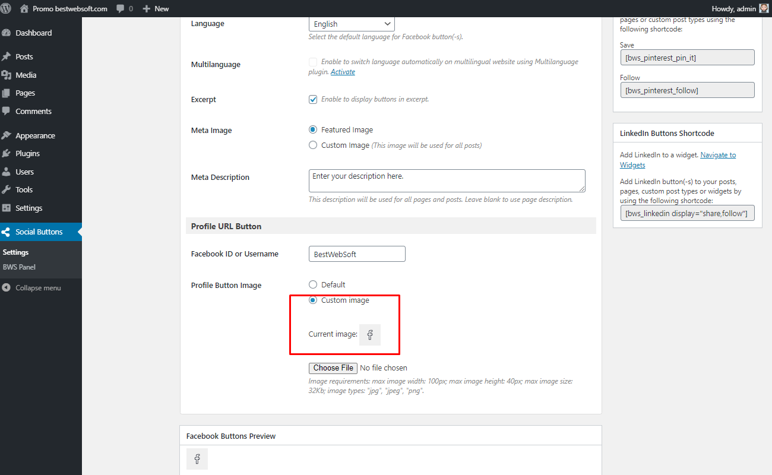Select Custom image profile button radio
The height and width of the screenshot is (475, 772).
tap(313, 300)
